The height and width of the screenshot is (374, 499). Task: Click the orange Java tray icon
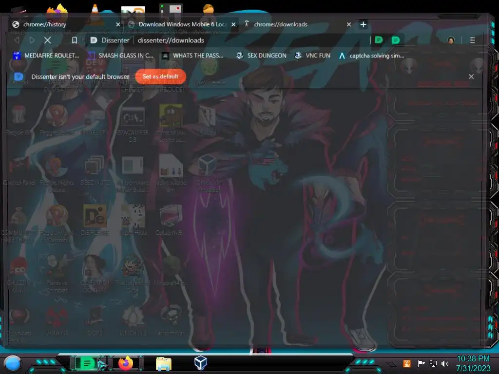pos(407,363)
